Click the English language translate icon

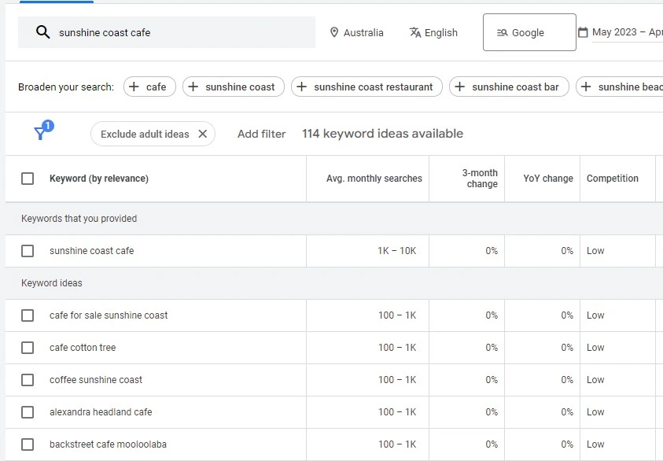point(414,32)
